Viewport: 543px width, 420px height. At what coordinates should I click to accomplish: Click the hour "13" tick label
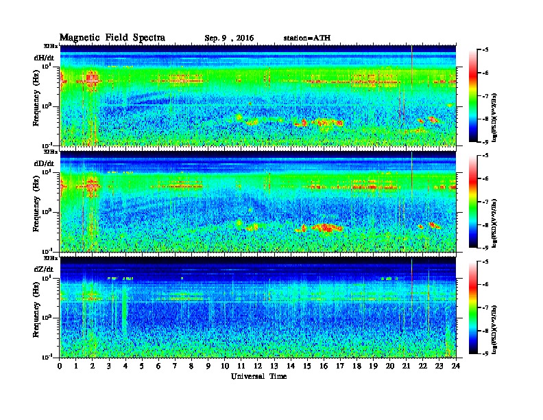click(x=275, y=366)
